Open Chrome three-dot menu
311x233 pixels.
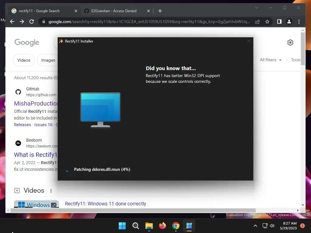coord(299,22)
